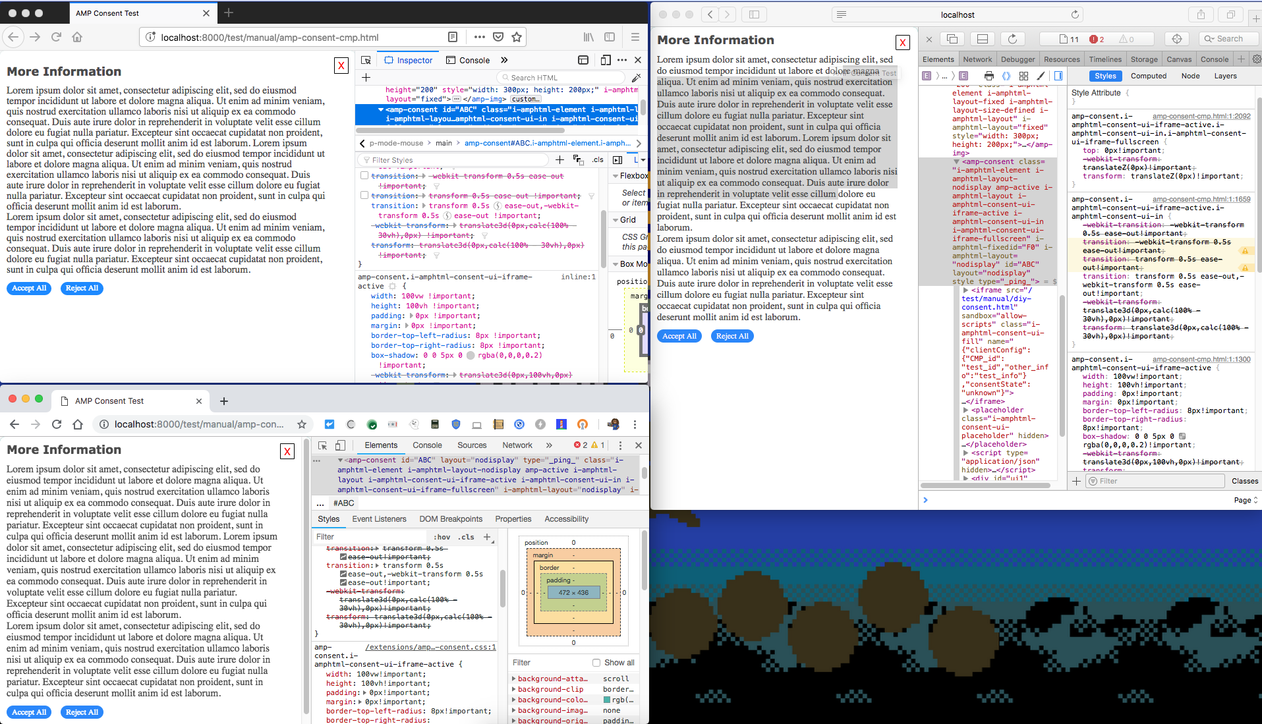Click rgb background-color swatch in Chrome

click(x=606, y=700)
